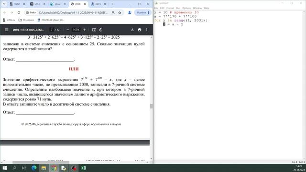
Task: Download the PDF file
Action: [x=132, y=30]
